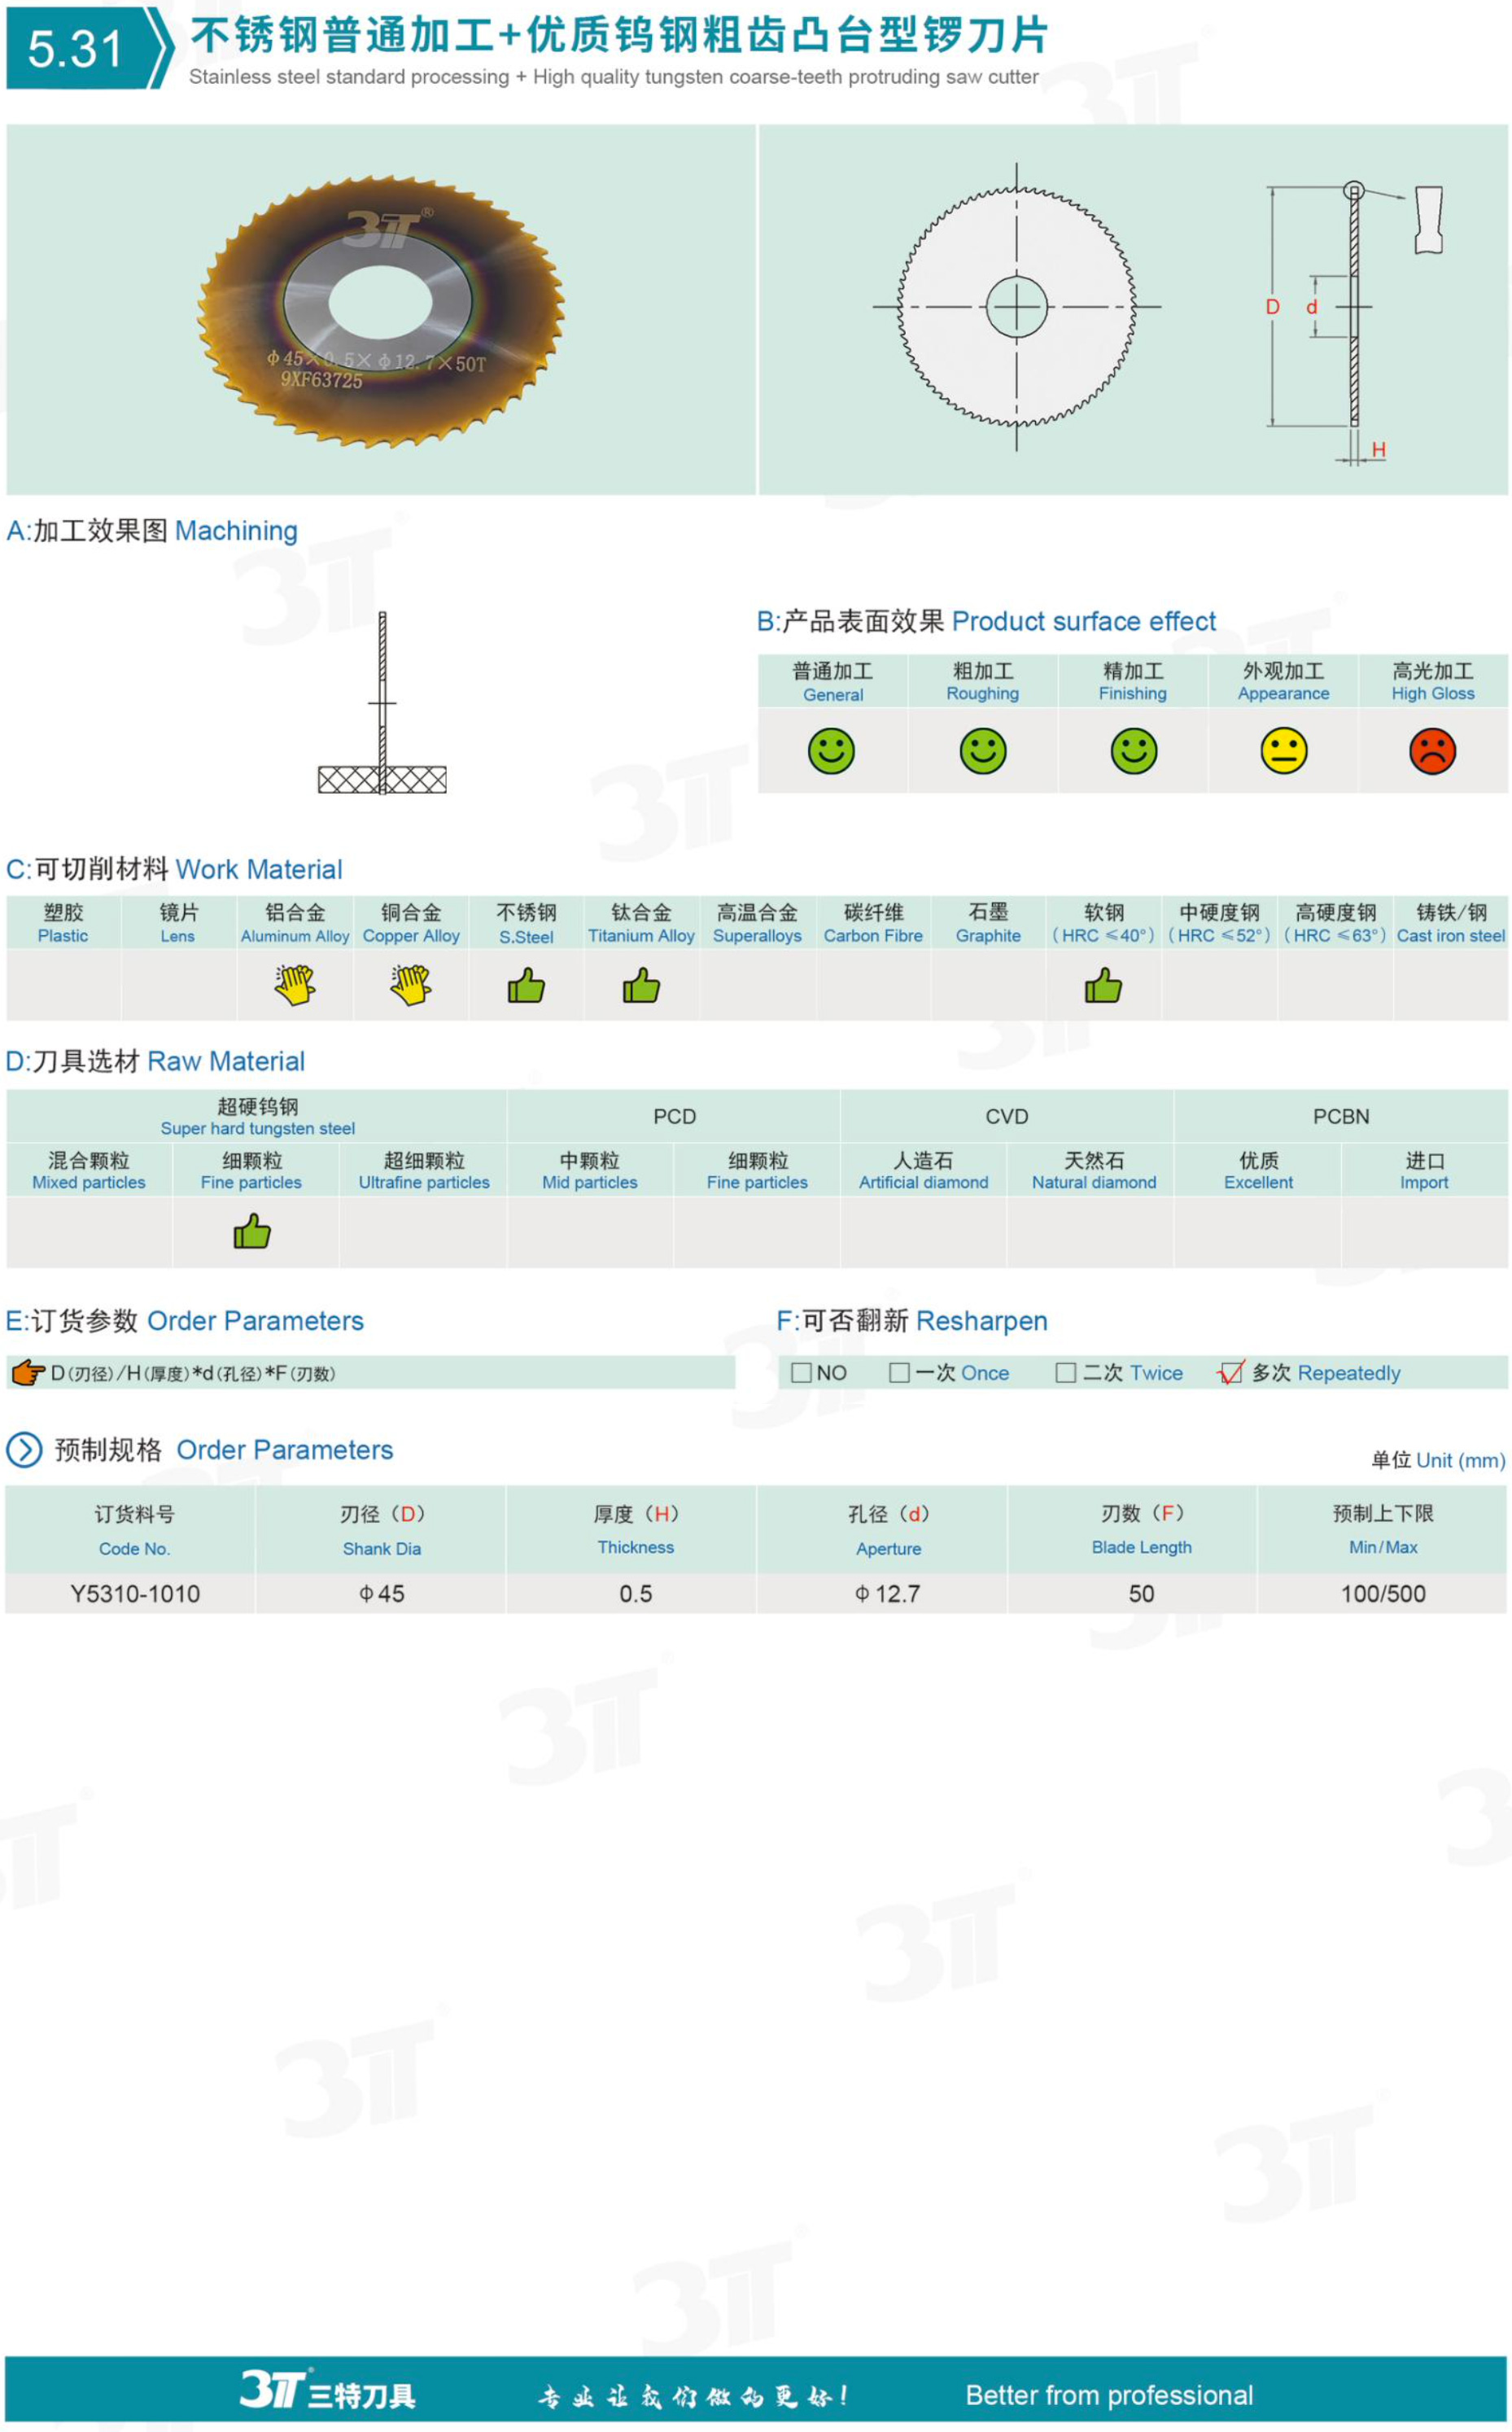Click the thumbs-up under soft steel HRC≤40°
The image size is (1512, 2432).
tap(1103, 986)
